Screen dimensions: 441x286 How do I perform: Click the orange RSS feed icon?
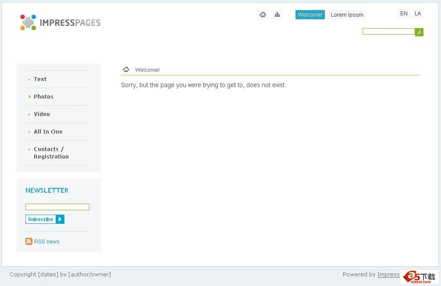(x=29, y=241)
